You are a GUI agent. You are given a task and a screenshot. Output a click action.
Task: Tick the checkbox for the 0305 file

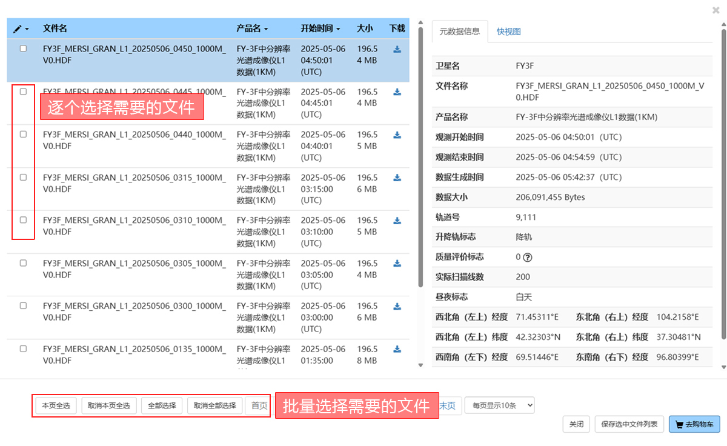23,263
